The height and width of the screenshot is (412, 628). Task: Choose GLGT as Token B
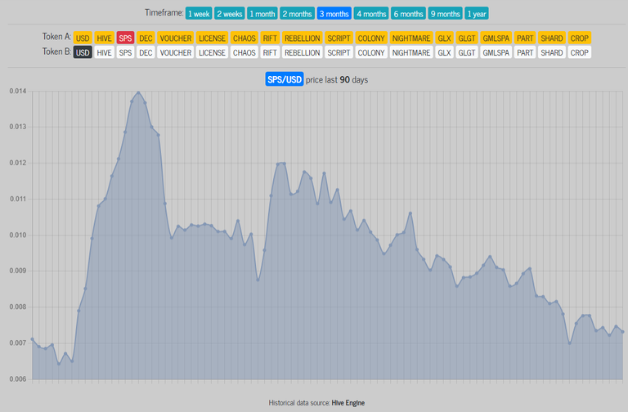[467, 52]
